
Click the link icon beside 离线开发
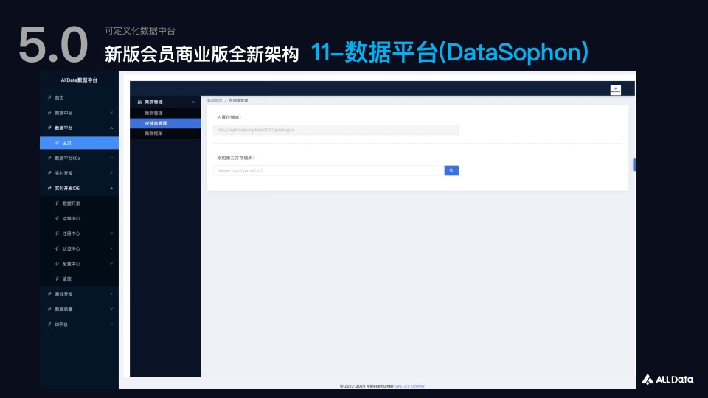(49, 294)
